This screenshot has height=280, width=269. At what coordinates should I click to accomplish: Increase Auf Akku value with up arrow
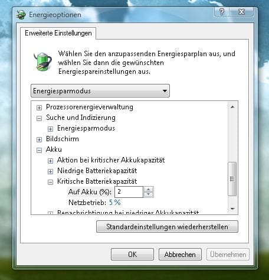[149, 190]
